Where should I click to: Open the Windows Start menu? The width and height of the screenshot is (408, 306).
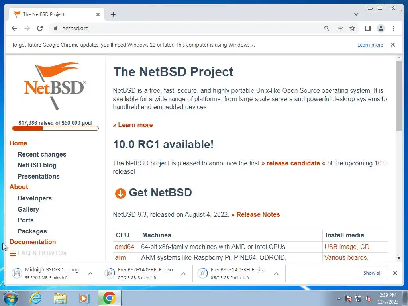point(10,298)
